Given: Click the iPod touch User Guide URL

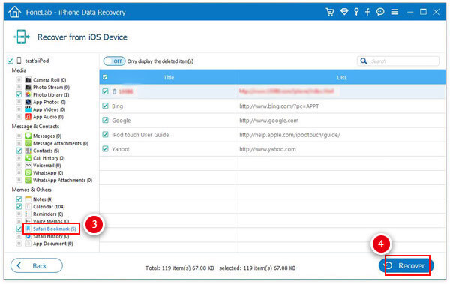Looking at the screenshot, I should pyautogui.click(x=289, y=135).
